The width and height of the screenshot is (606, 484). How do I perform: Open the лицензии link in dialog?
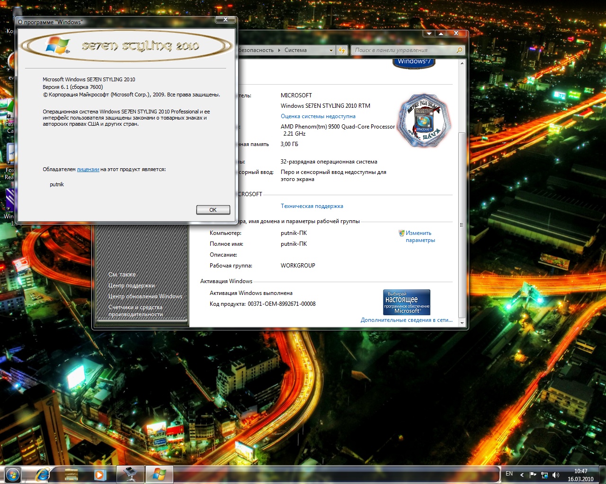tap(88, 169)
